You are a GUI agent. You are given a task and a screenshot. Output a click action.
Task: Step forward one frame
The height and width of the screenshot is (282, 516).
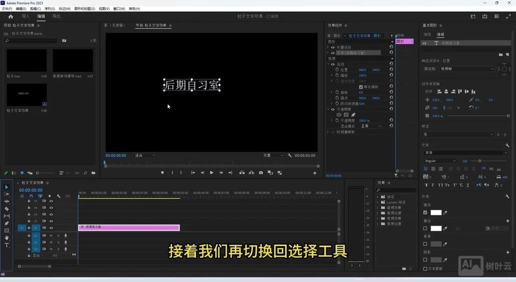[221, 173]
